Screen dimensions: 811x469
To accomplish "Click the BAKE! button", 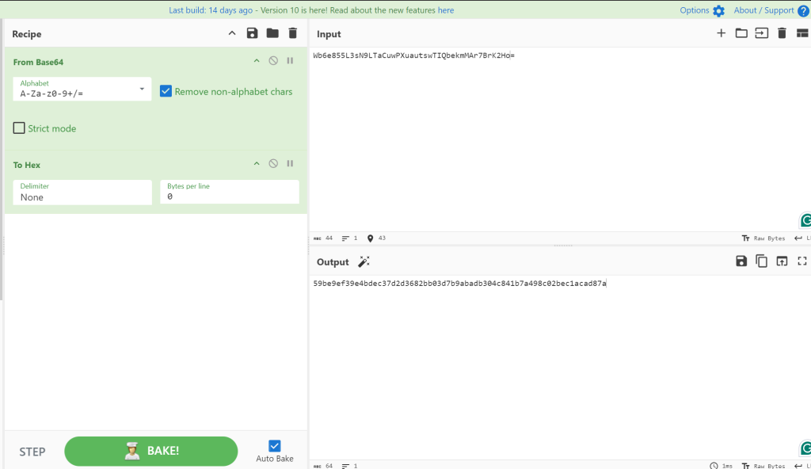I will click(x=151, y=451).
